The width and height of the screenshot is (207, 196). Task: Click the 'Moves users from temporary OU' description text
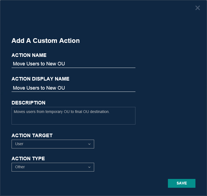pyautogui.click(x=62, y=112)
